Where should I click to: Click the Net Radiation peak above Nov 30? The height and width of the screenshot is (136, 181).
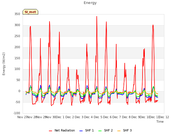point(49,22)
